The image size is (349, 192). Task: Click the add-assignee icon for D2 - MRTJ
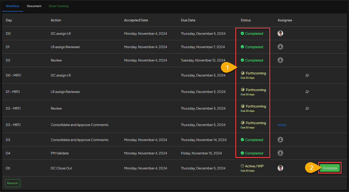(x=307, y=108)
